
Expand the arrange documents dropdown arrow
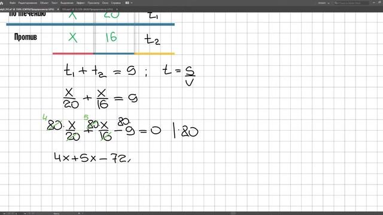132,3
